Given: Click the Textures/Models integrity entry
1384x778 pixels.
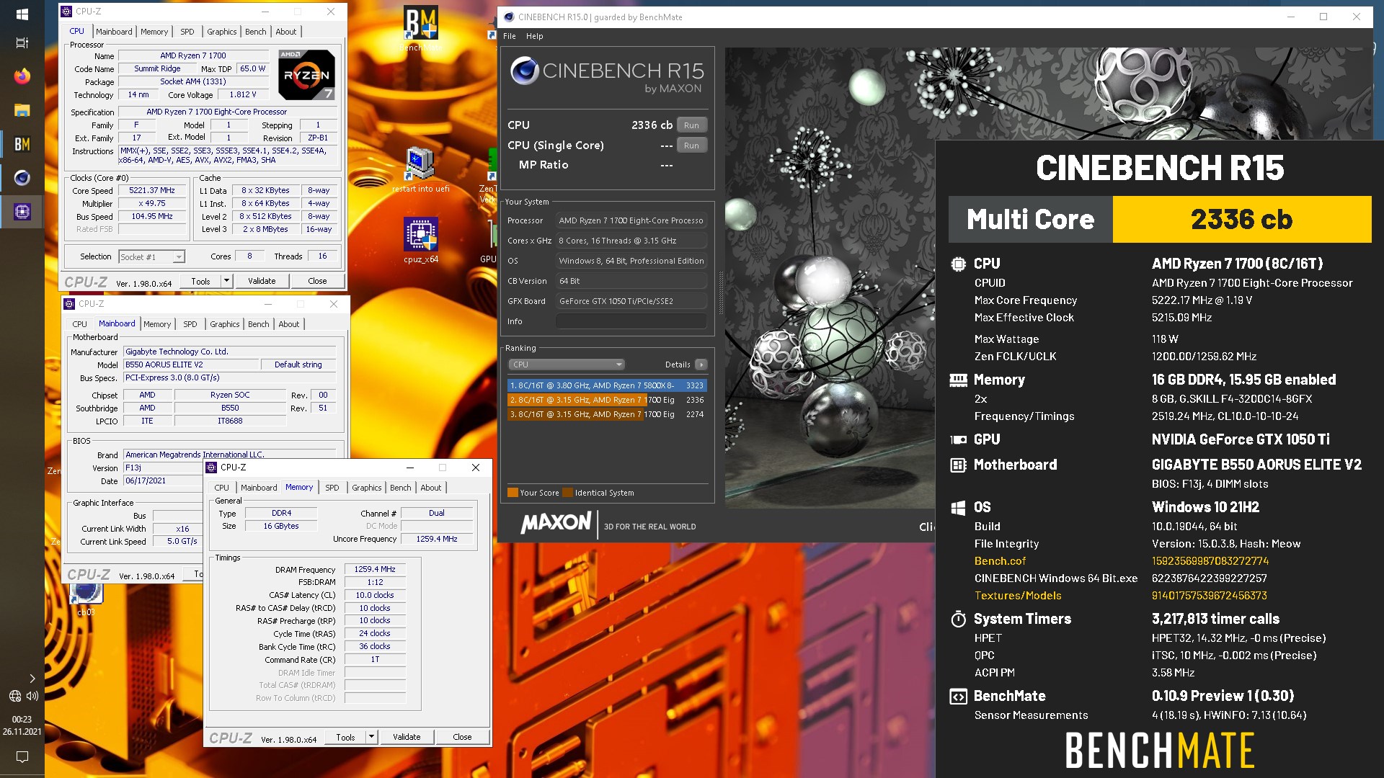Looking at the screenshot, I should pos(1018,596).
